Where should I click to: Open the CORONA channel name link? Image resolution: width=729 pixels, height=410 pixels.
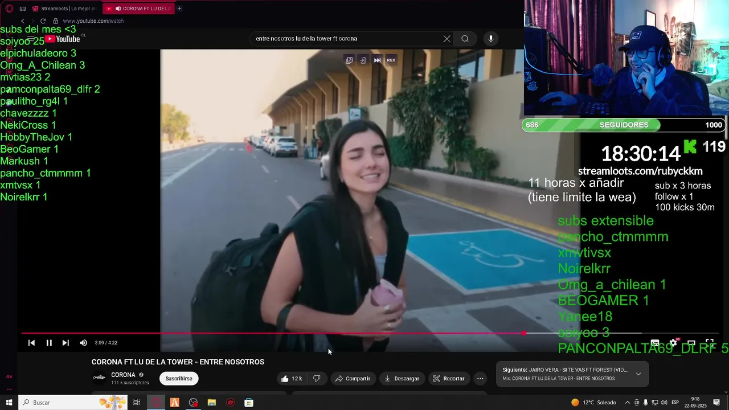click(123, 375)
